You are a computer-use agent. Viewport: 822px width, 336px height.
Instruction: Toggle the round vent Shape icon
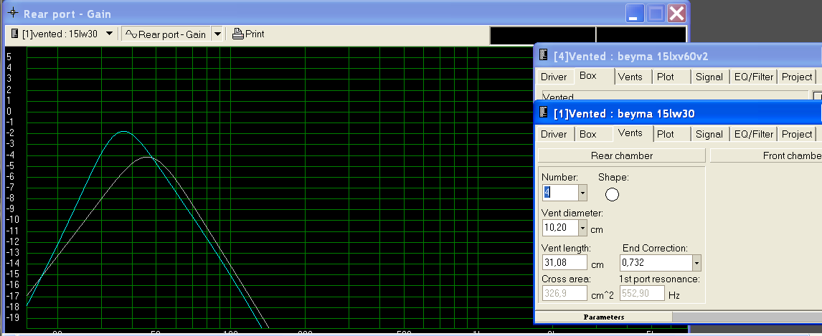click(612, 195)
